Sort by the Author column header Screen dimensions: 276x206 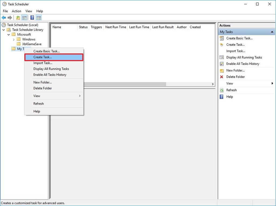click(182, 27)
